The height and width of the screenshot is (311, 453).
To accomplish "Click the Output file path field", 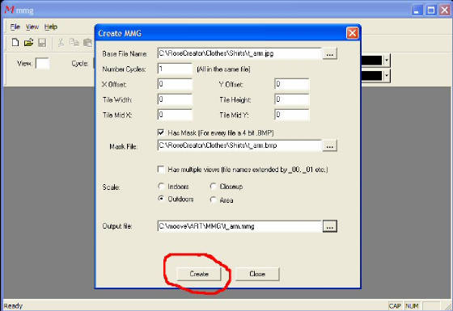I will [239, 226].
